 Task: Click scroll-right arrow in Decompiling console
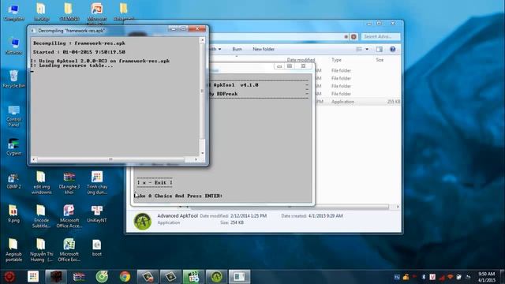click(196, 159)
